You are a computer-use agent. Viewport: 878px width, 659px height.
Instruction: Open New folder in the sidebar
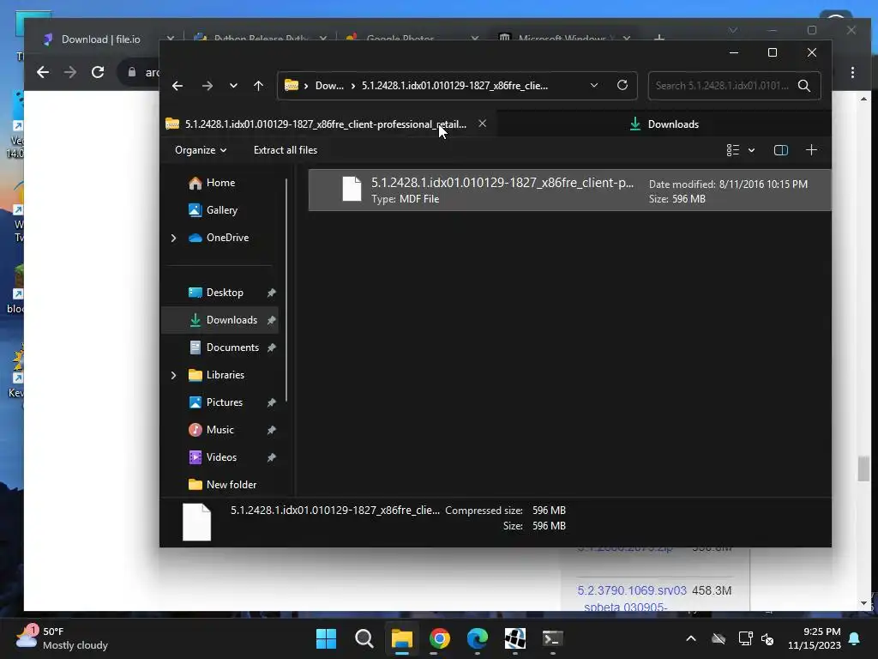click(x=232, y=485)
